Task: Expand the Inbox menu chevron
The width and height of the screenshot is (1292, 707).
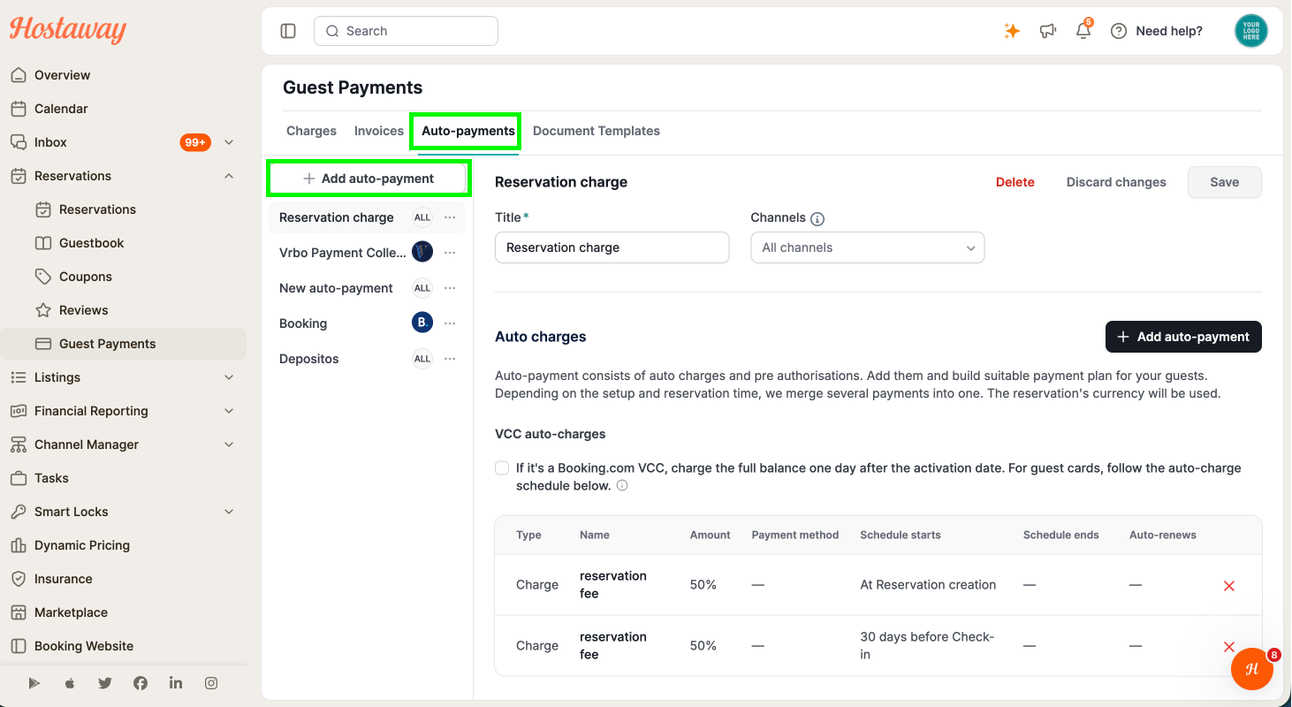Action: 229,142
